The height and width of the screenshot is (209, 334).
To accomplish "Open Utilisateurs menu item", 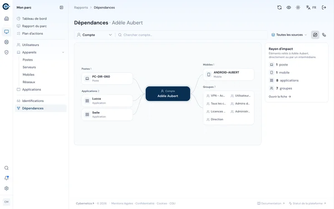I will coord(40,45).
